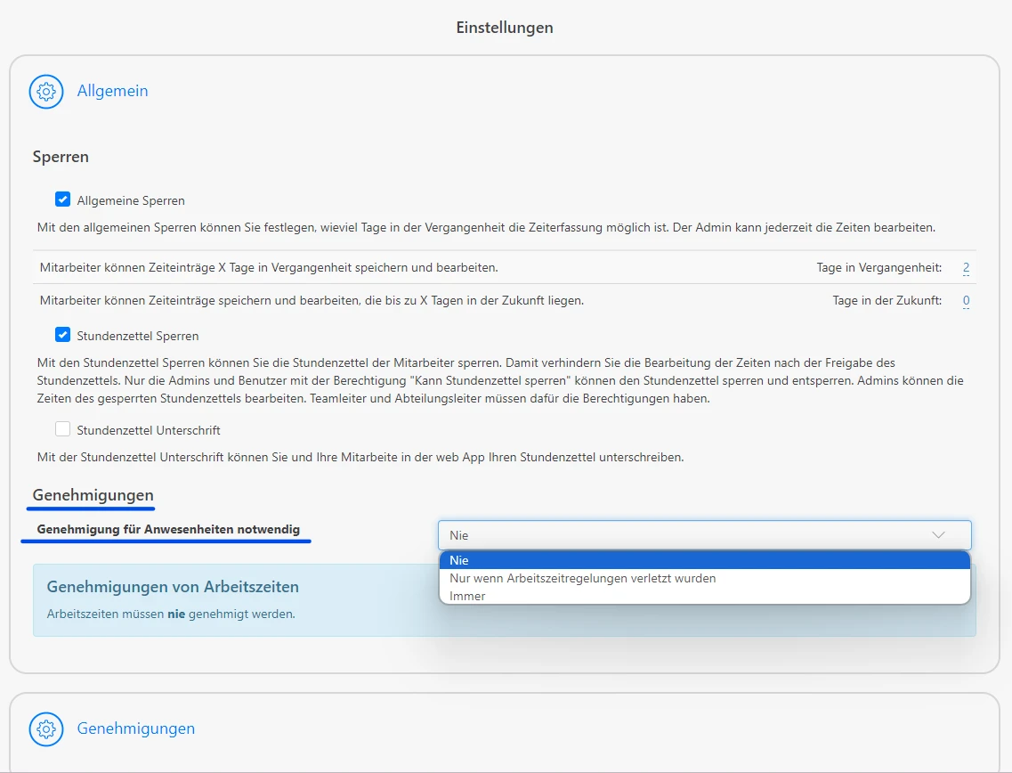This screenshot has width=1012, height=773.
Task: Change the Tage in der Zukunft value 0
Action: coord(966,300)
